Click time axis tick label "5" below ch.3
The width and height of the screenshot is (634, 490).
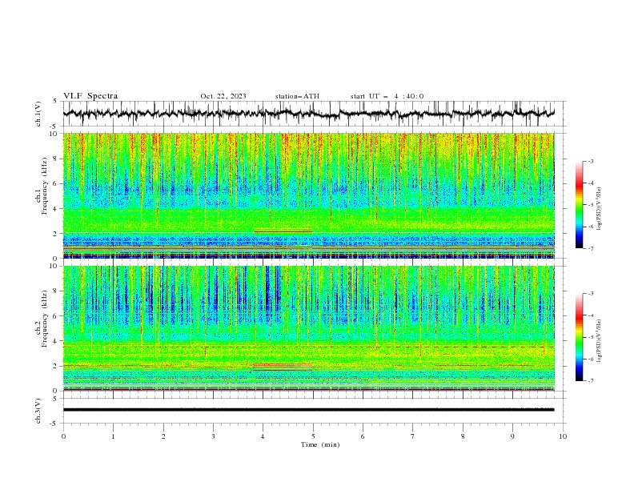(x=313, y=436)
